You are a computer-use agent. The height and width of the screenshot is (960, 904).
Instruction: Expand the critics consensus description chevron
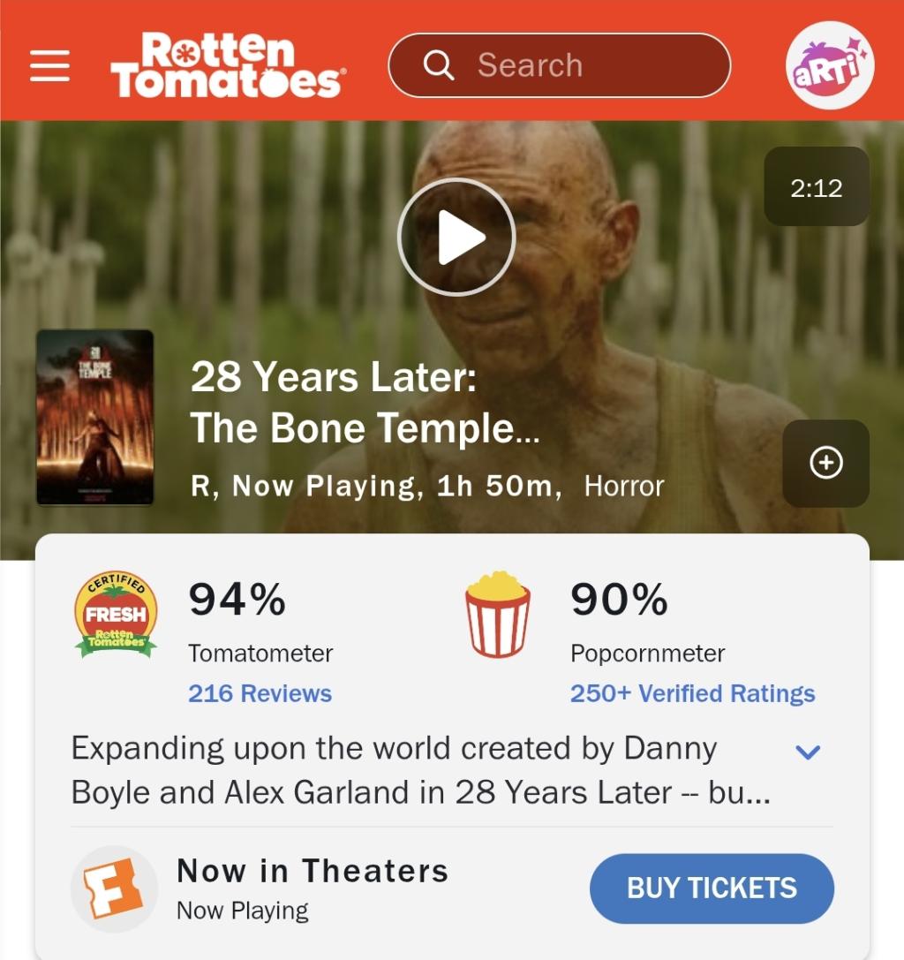(x=807, y=752)
